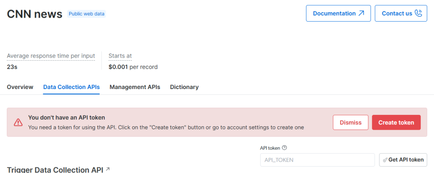This screenshot has height=173, width=434.
Task: Click the red warning triangle icon
Action: point(18,123)
